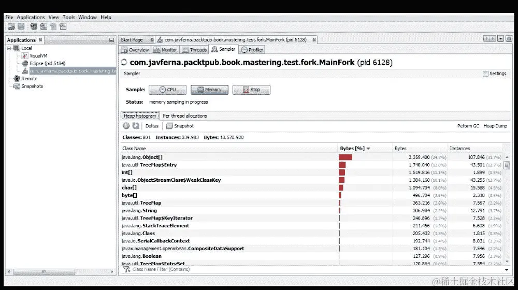Click the first main toolbar icon, Load snapshot
The width and height of the screenshot is (518, 290).
11,26
